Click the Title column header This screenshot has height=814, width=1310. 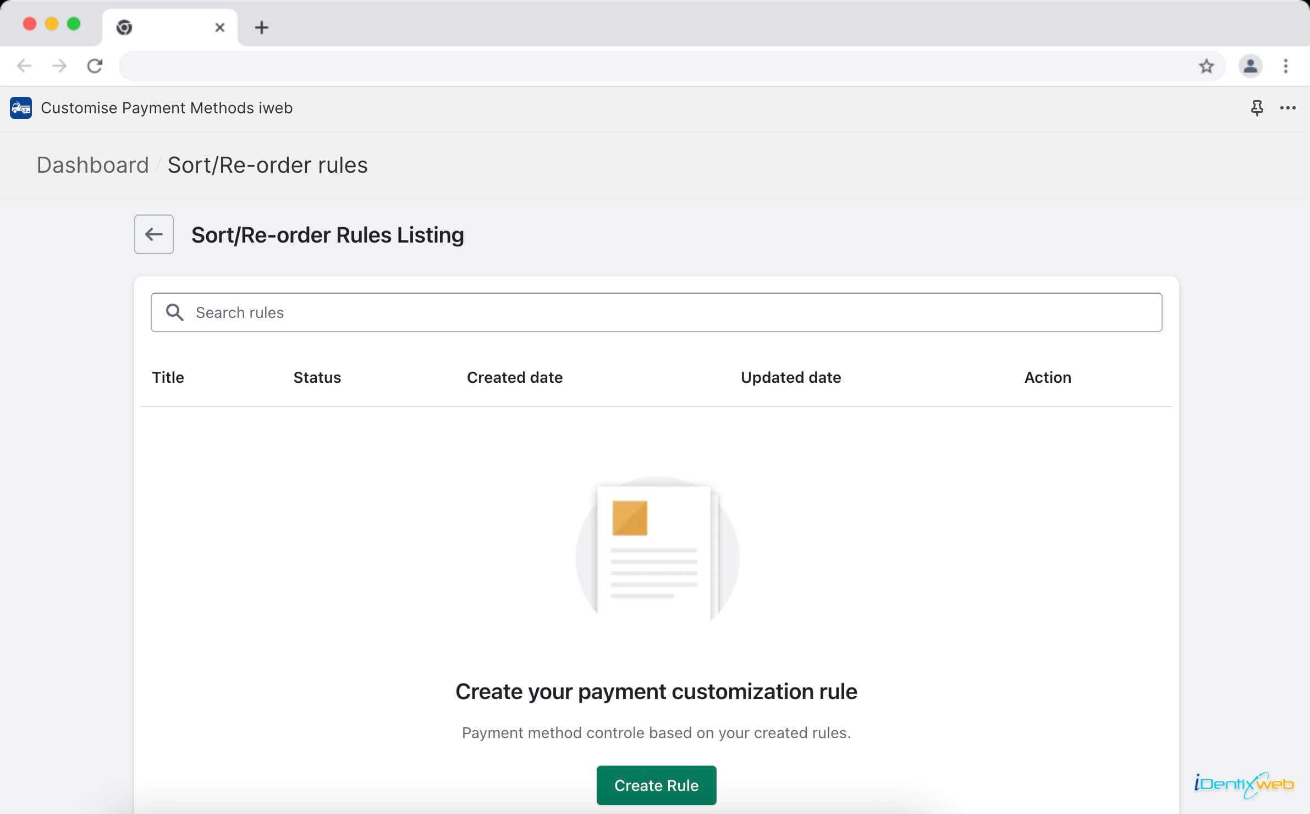pyautogui.click(x=168, y=377)
